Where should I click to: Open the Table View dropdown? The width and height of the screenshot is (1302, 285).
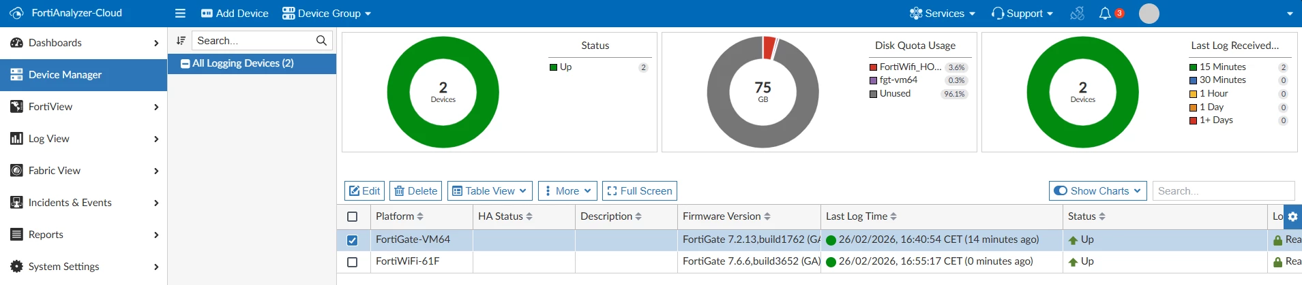(x=490, y=191)
